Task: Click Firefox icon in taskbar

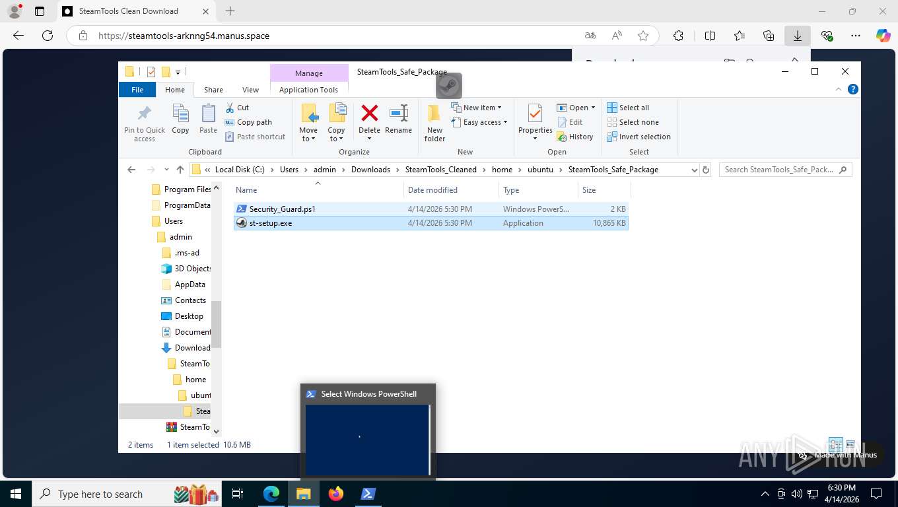Action: pos(335,494)
